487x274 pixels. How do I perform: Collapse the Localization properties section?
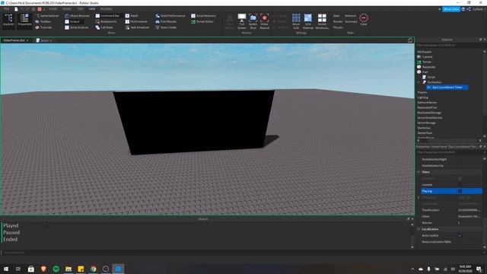tap(419, 229)
